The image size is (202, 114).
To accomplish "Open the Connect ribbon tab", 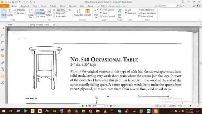I will tap(72, 6).
